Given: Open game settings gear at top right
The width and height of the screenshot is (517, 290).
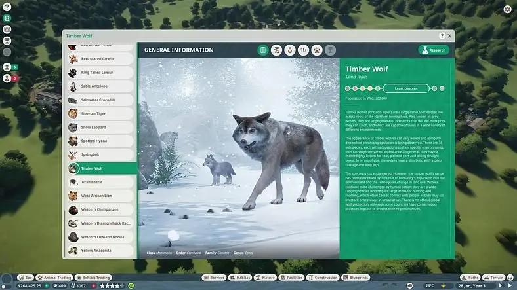Looking at the screenshot, I should coord(507,9).
